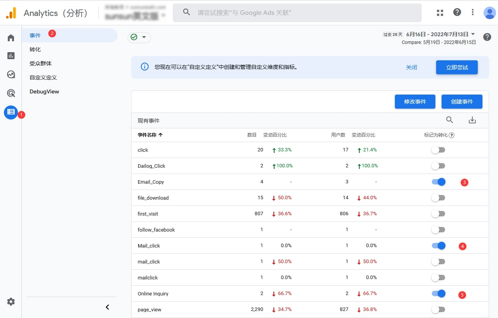
Task: Search existing events with magnifier icon
Action: click(x=449, y=120)
